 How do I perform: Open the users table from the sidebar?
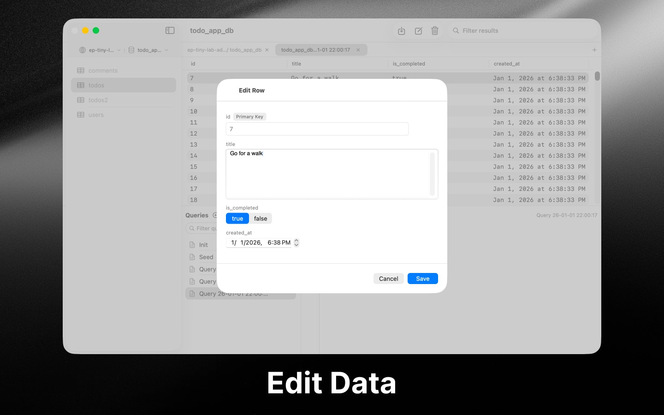click(96, 115)
